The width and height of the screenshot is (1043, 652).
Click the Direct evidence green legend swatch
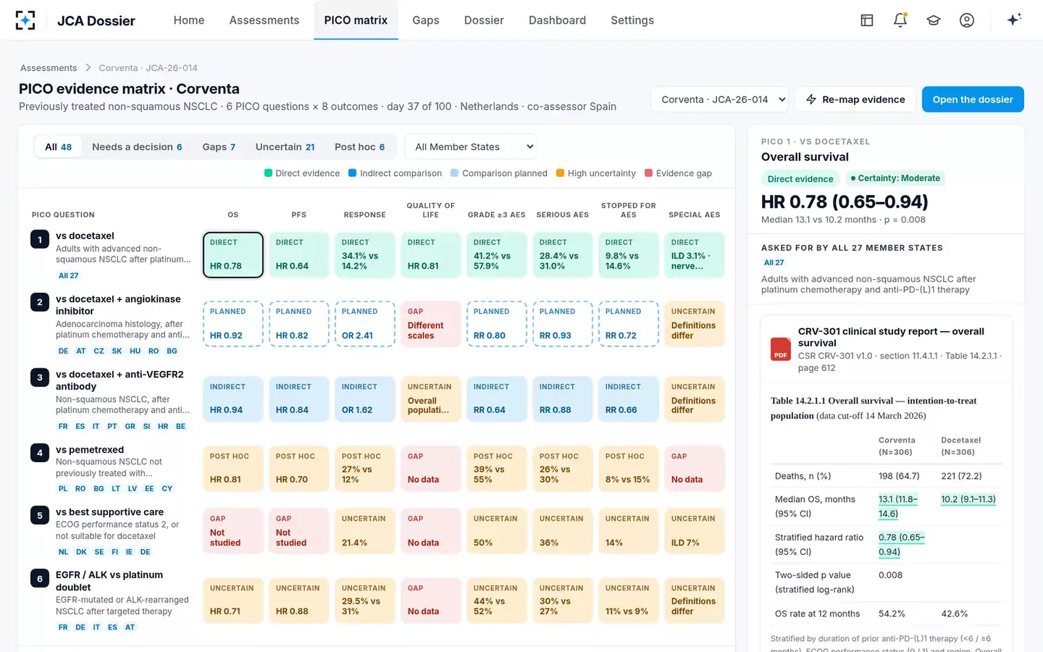(268, 173)
